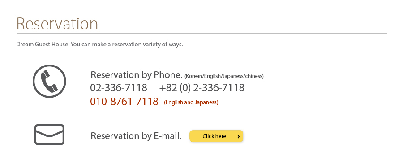Click the "(0)" in the international number
Image resolution: width=403 pixels, height=168 pixels.
tap(185, 88)
